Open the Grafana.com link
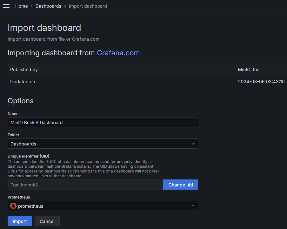The width and height of the screenshot is (287, 229). pyautogui.click(x=118, y=53)
